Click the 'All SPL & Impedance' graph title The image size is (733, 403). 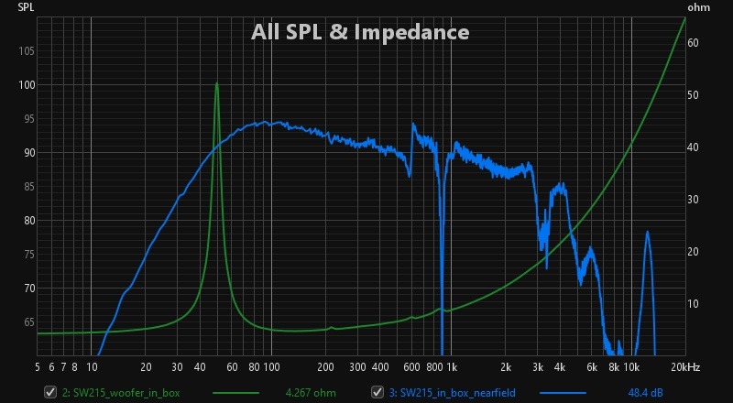(x=360, y=32)
